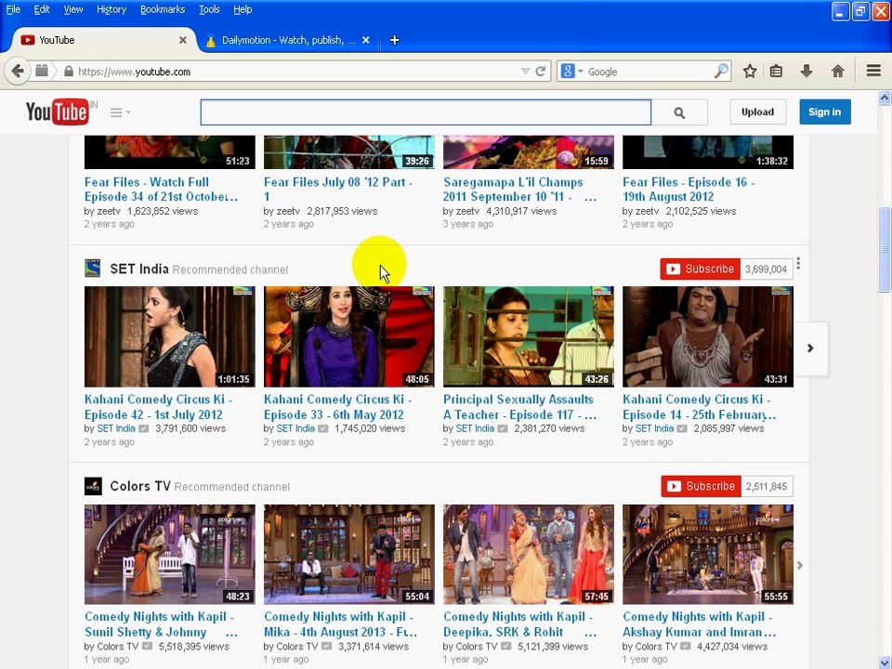Viewport: 892px width, 669px height.
Task: Open Comedy Nights Mika 4th August thumbnail
Action: tap(348, 554)
